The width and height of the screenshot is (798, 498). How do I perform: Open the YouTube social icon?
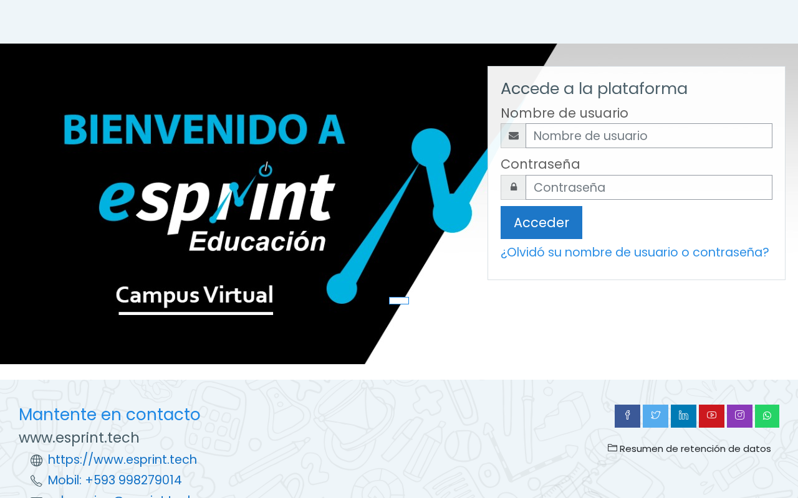711,416
